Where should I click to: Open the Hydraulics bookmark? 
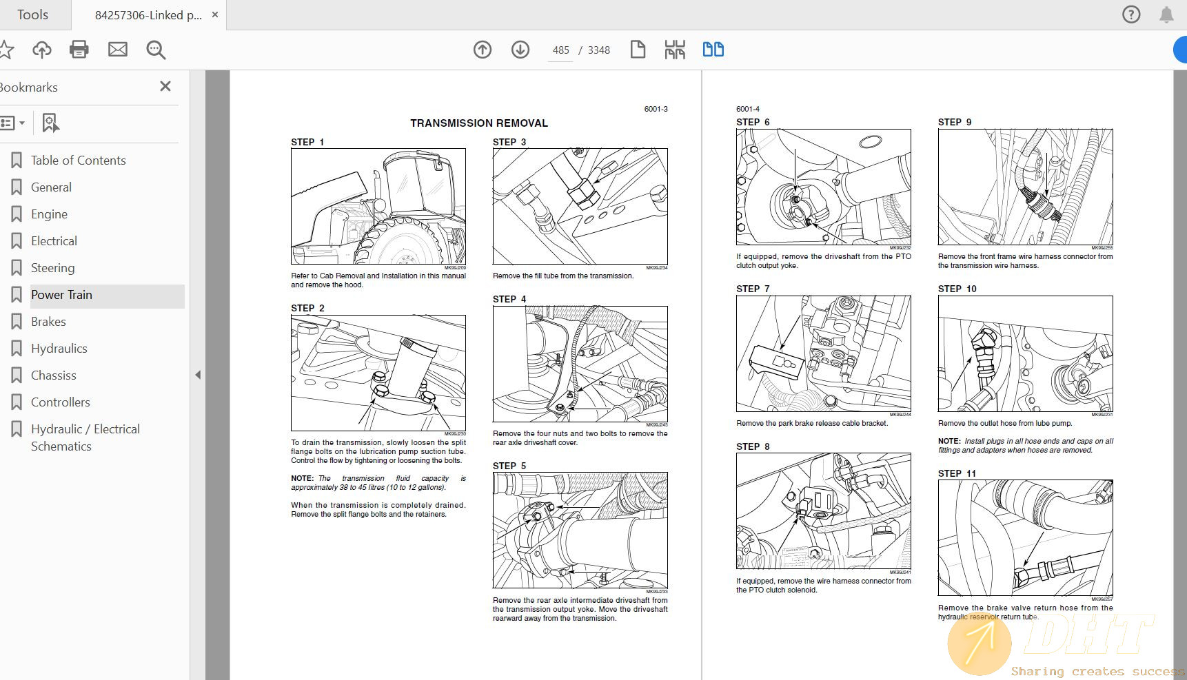[59, 349]
